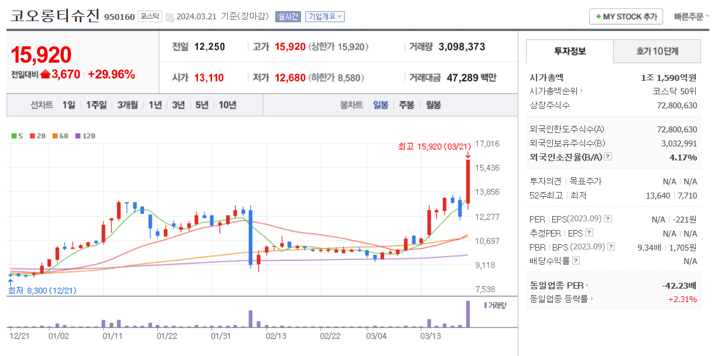Click the 52주최고 13,640 value

tap(658, 196)
